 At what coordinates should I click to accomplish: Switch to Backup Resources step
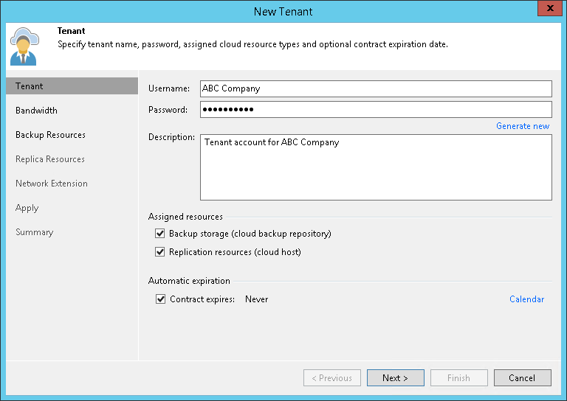(x=50, y=135)
